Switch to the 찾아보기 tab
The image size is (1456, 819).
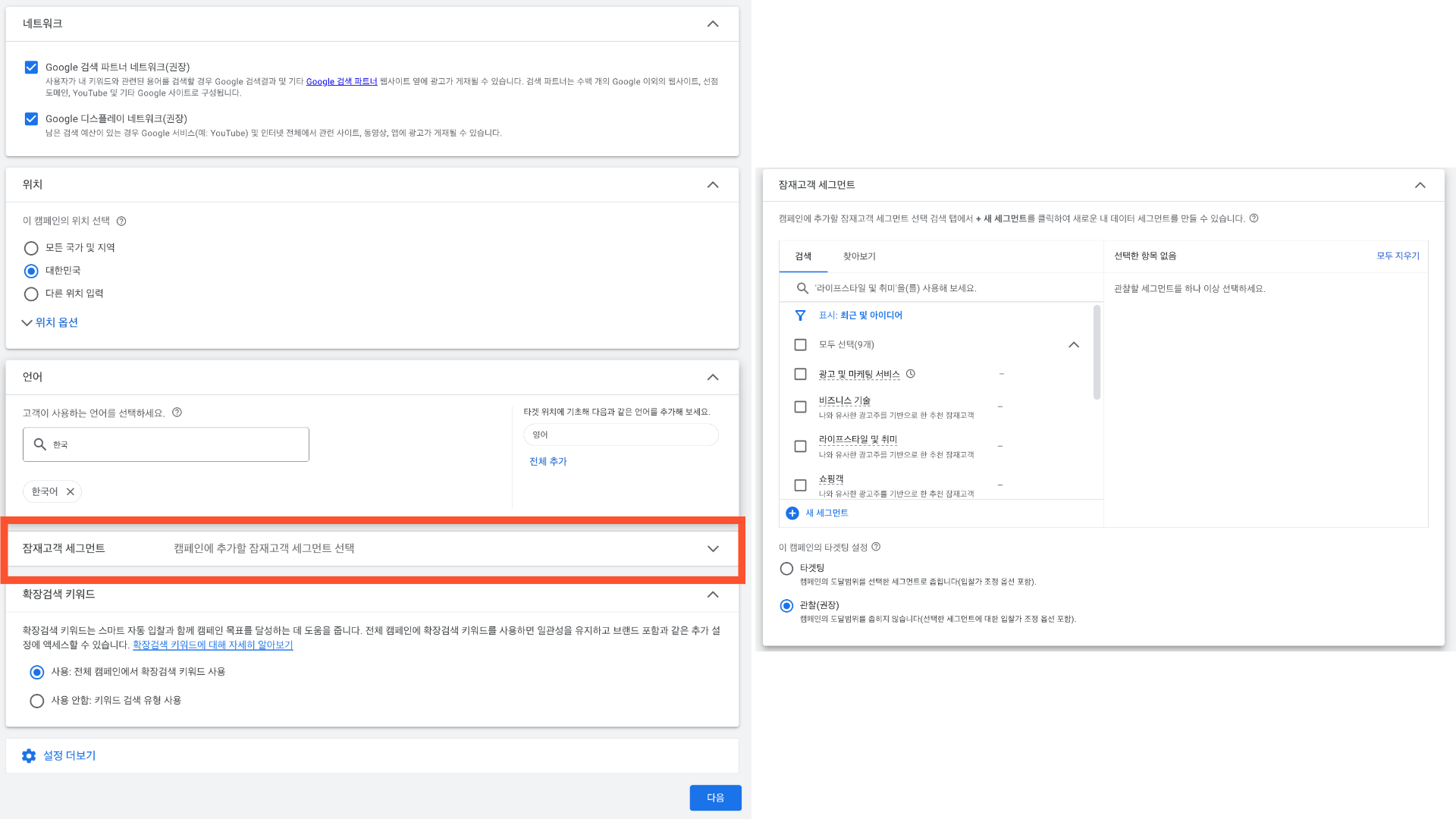coord(859,256)
